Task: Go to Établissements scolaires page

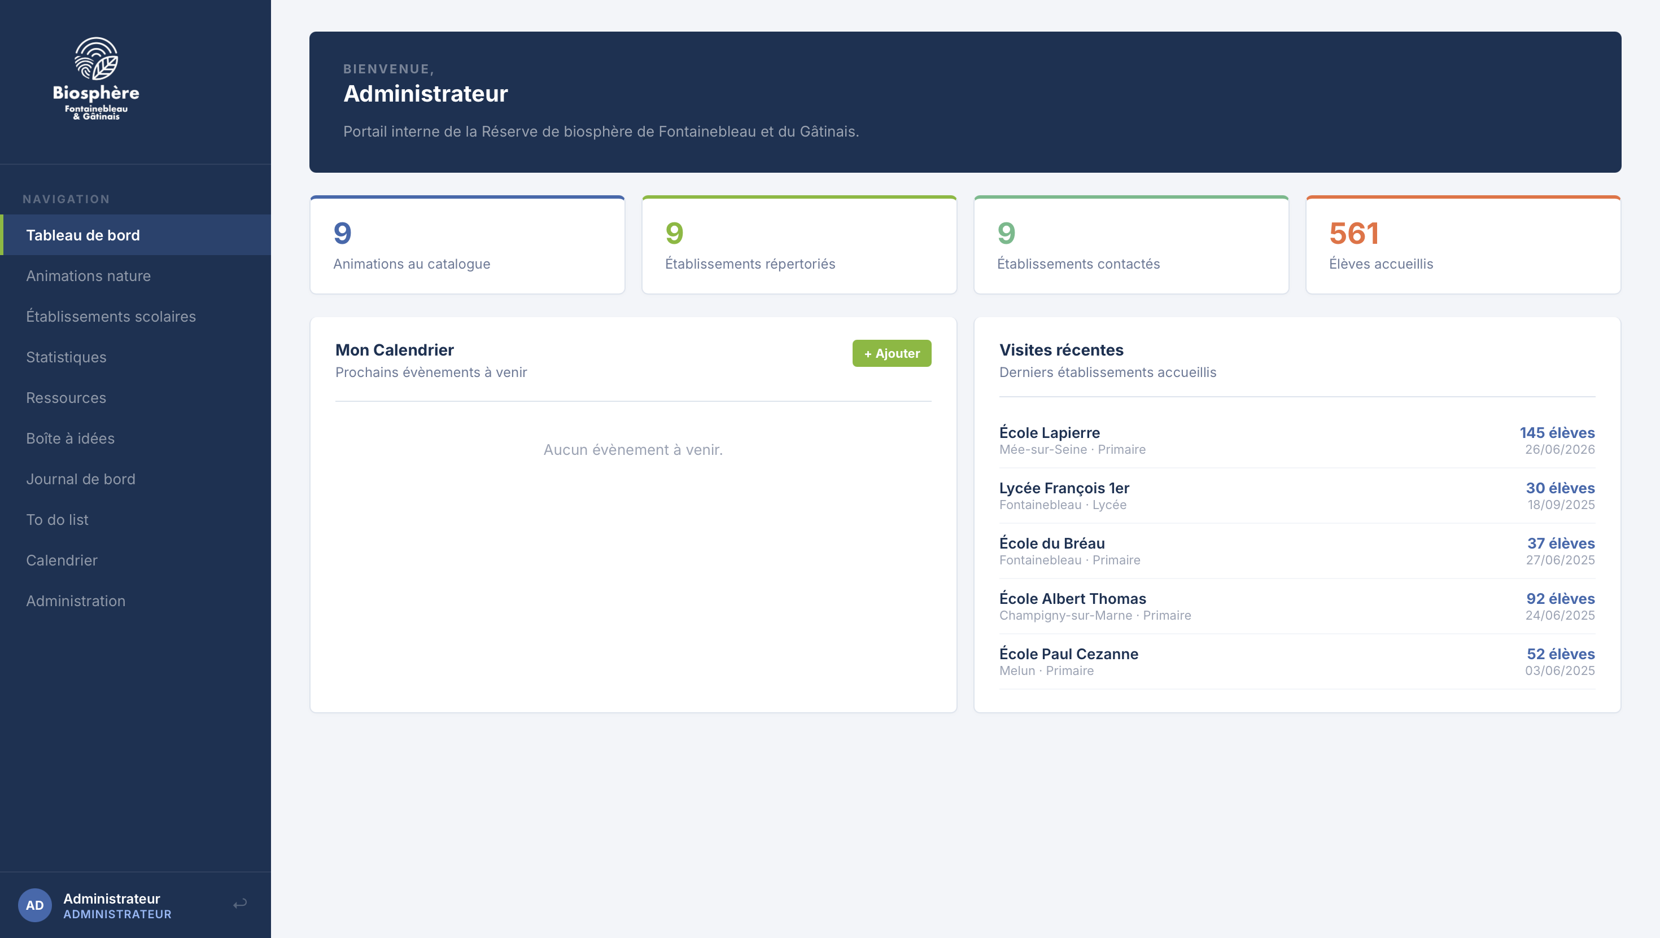Action: coord(111,316)
